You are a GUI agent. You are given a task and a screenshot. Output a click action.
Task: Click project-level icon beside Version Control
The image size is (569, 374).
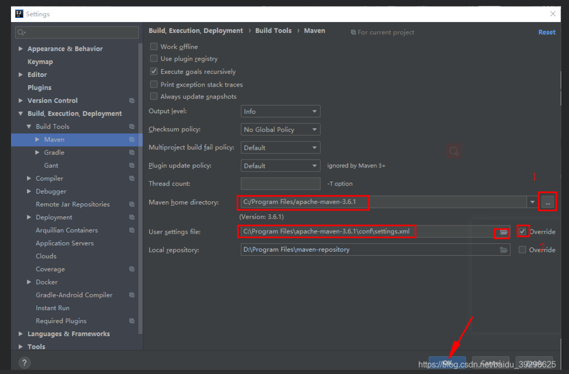point(132,100)
